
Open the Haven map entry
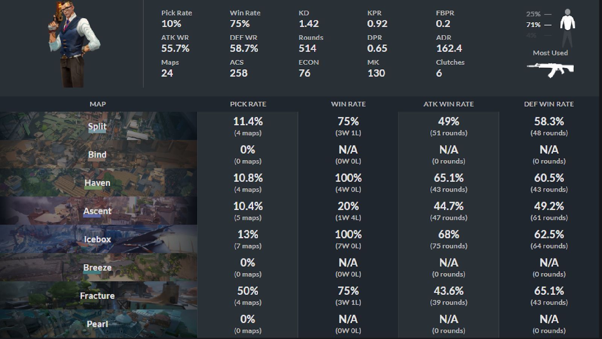[x=97, y=183]
